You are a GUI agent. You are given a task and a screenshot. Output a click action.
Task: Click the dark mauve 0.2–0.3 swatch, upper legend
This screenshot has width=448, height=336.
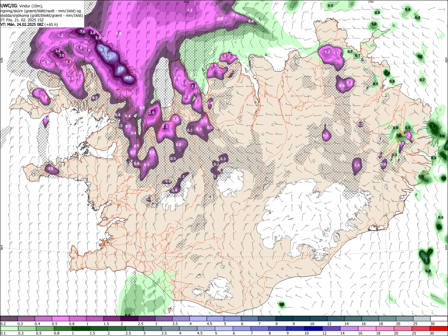pyautogui.click(x=9, y=319)
